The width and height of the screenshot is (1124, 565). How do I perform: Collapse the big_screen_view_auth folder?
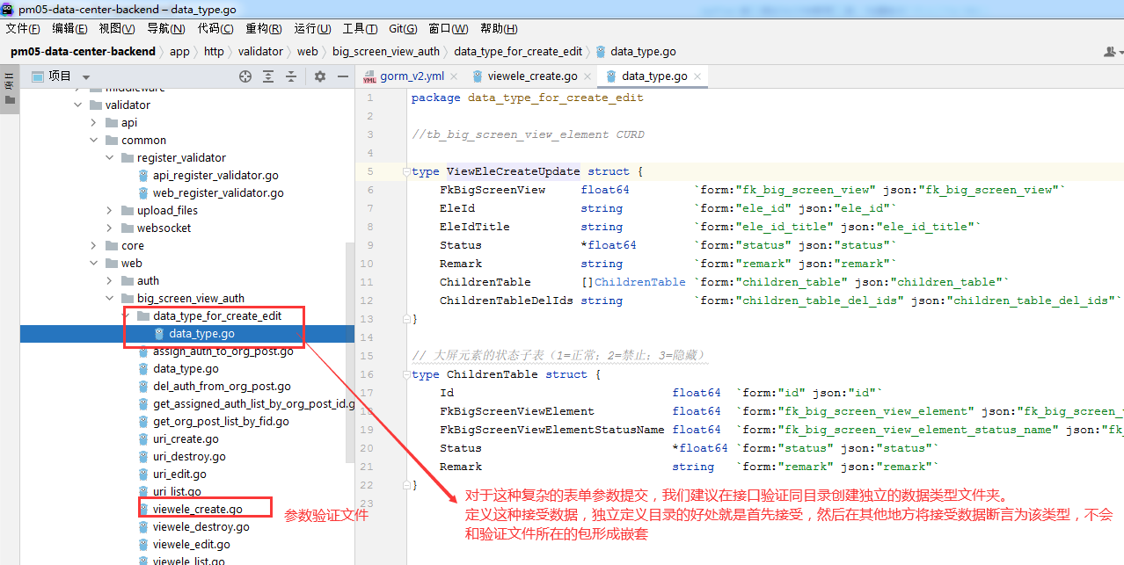(110, 298)
